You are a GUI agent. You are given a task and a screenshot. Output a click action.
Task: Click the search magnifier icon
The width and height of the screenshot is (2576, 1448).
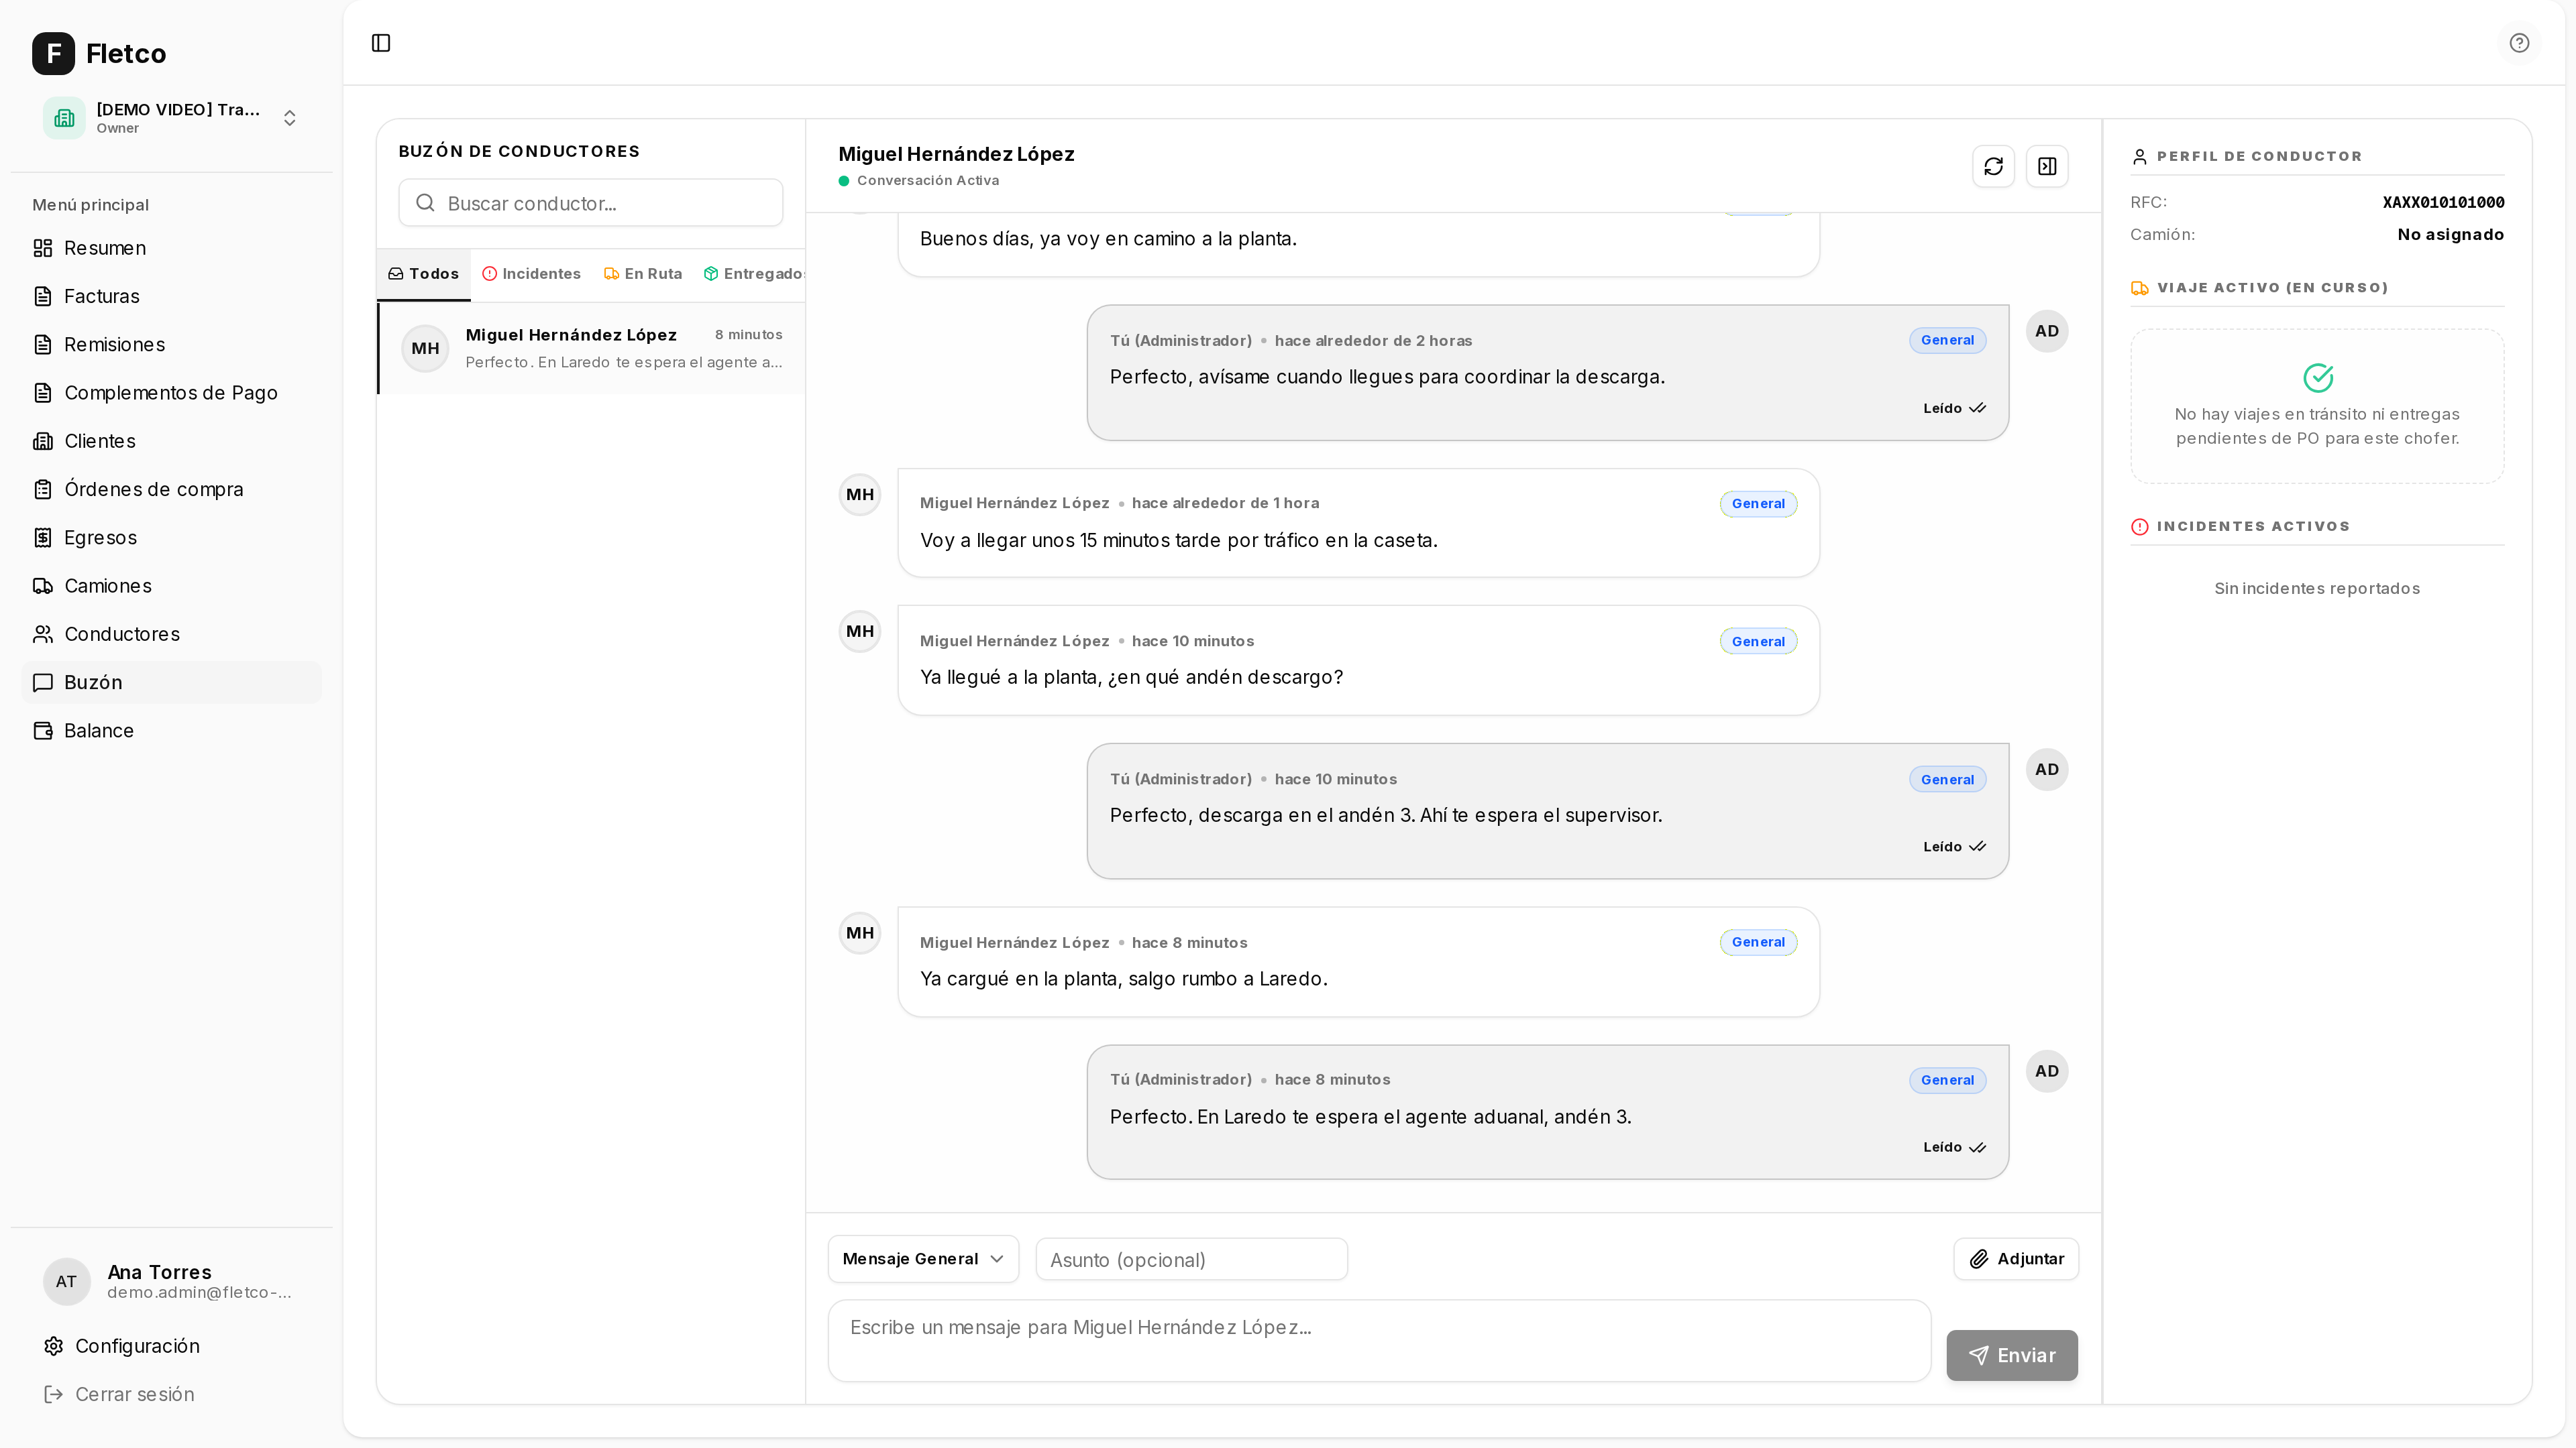coord(425,203)
